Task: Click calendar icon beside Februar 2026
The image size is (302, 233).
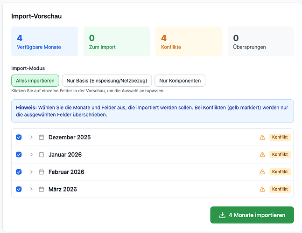Action: [x=42, y=172]
